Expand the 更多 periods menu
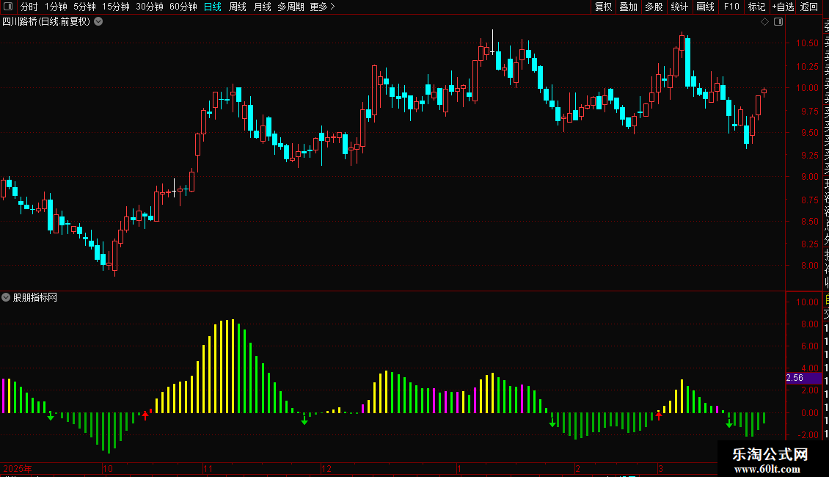 (x=323, y=7)
